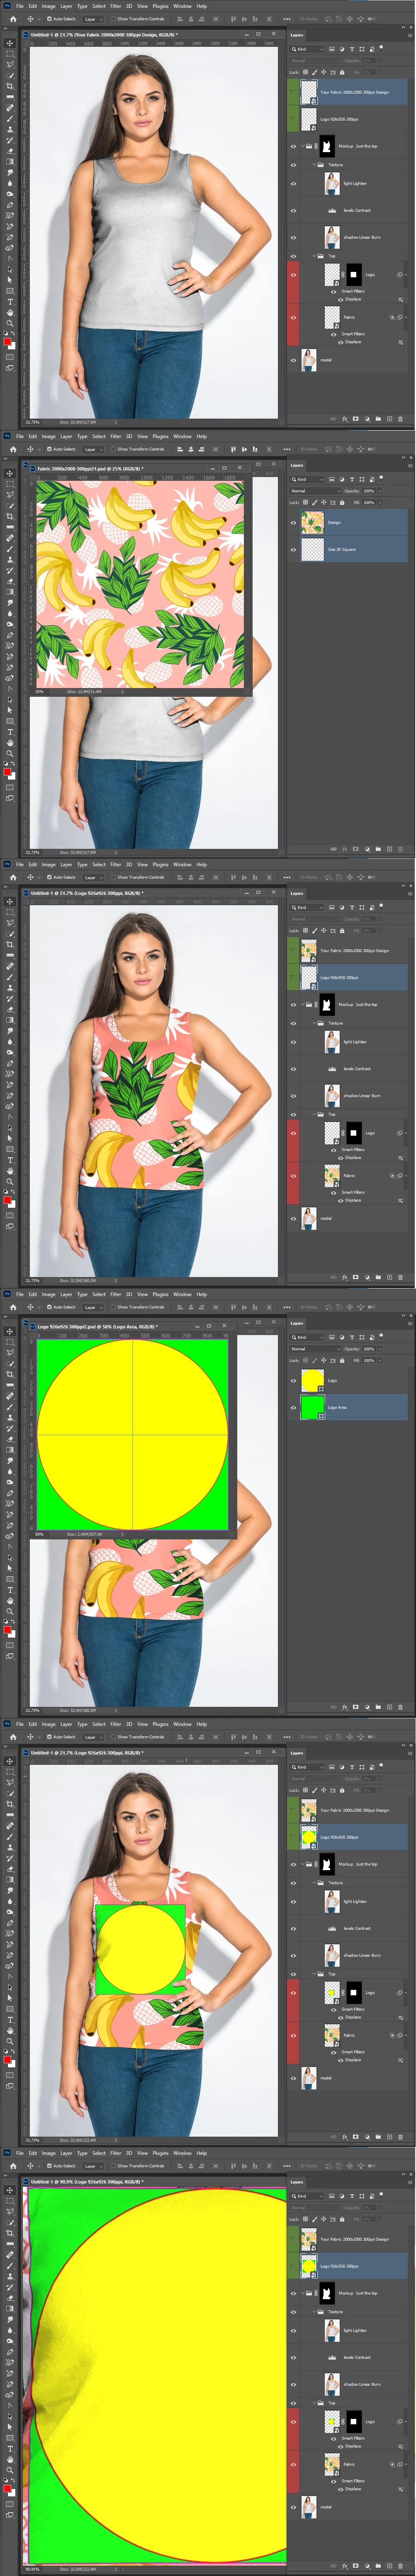Click the adjustment layer icon in 90.9% zoom Layers panel
Viewport: 416px width, 2576px height.
point(367,2566)
